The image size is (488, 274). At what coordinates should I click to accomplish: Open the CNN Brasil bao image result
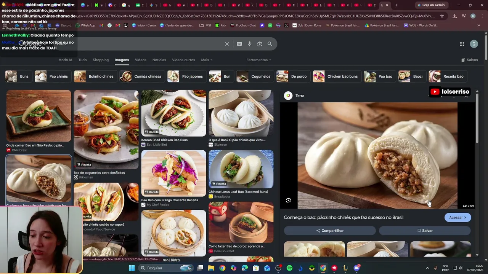pos(39,116)
